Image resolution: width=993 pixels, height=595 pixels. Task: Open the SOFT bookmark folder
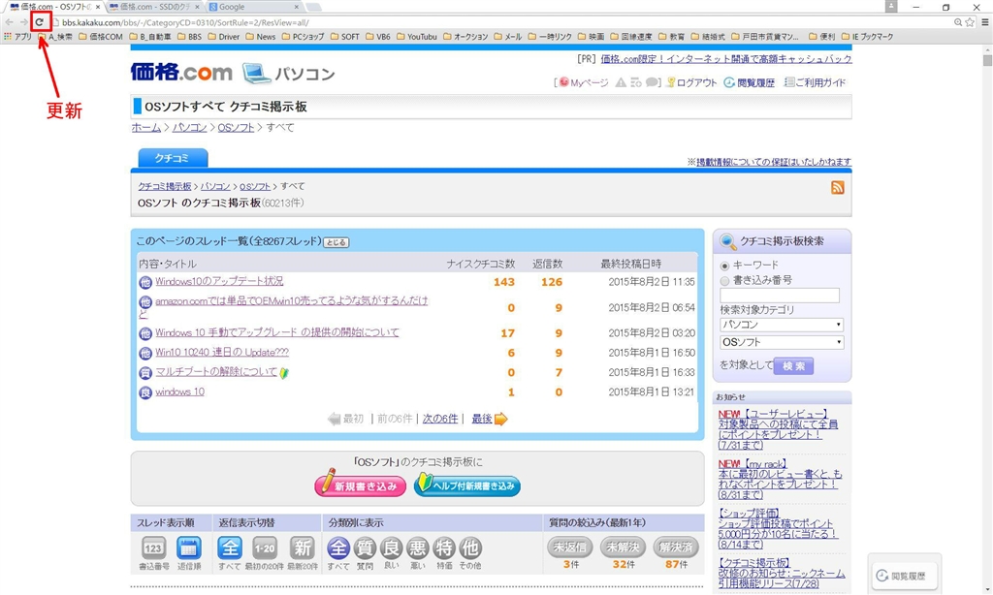[x=344, y=37]
